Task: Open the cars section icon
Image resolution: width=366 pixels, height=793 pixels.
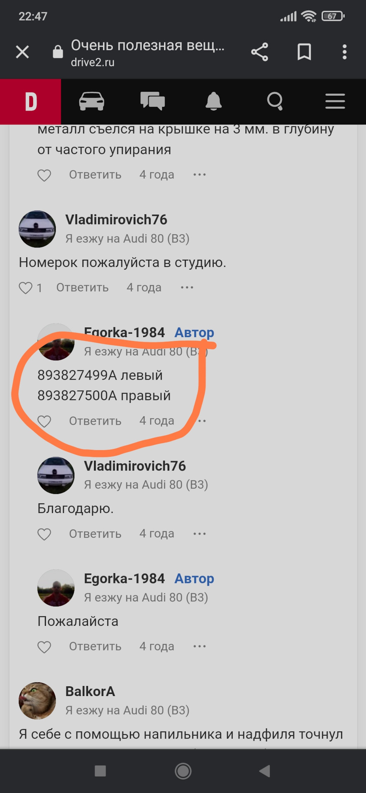Action: (92, 101)
